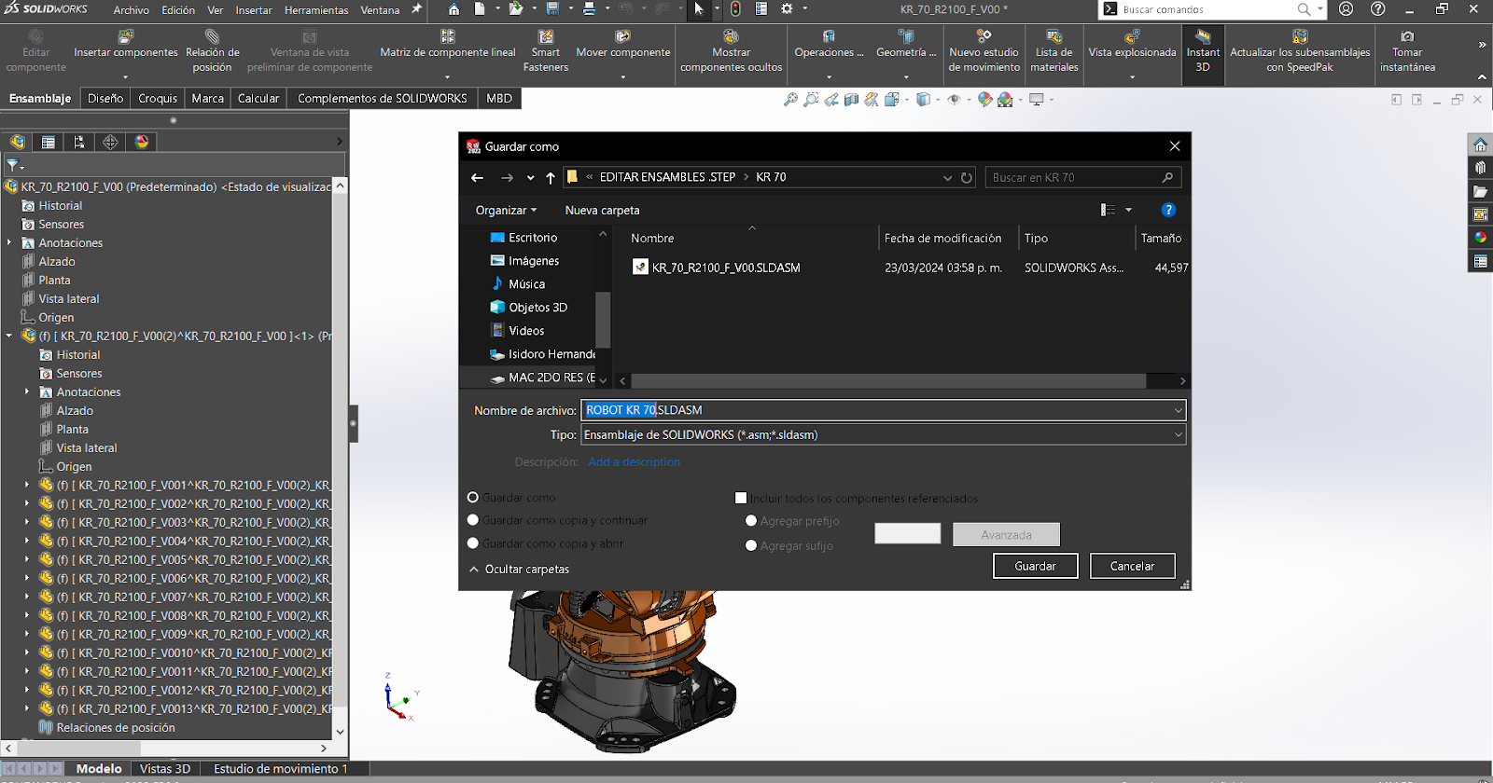Screen dimensions: 1493x783
Task: Switch to Croquis tab
Action: (x=158, y=98)
